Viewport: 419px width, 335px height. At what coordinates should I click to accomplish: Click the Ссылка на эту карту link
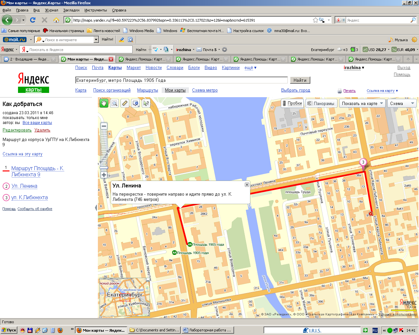(x=23, y=154)
